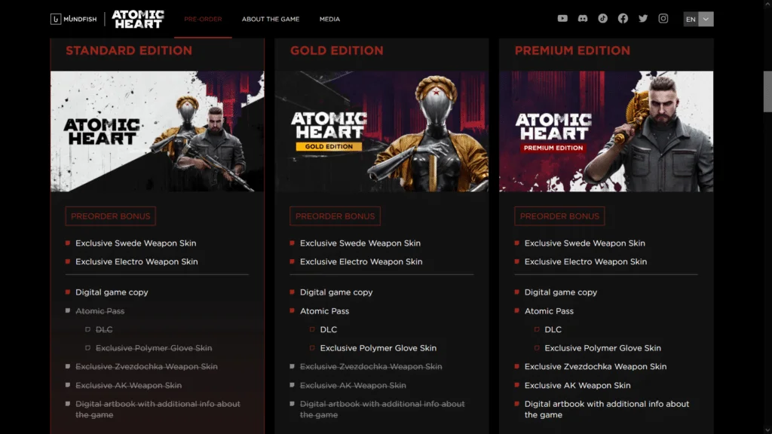Screen dimensions: 772x434
Task: Click the Mundfish logo
Action: 73,19
